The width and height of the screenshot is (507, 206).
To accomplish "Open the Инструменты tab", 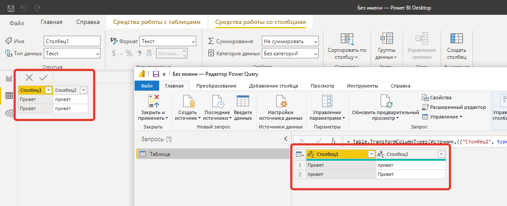I will pyautogui.click(x=362, y=86).
